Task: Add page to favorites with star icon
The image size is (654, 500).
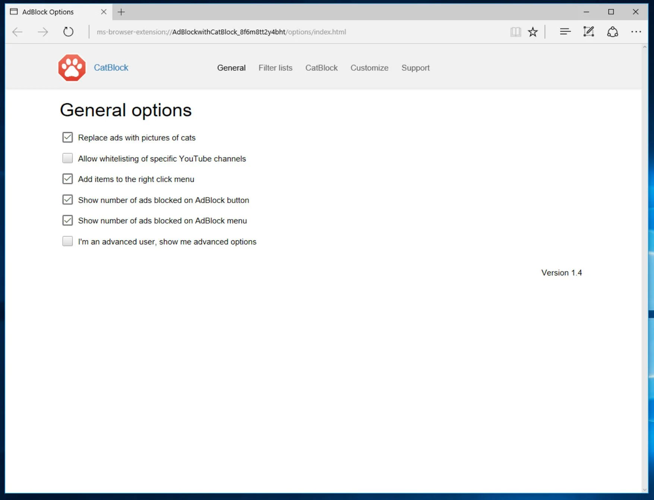Action: click(x=533, y=32)
